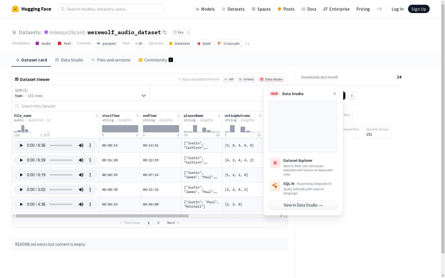Select the Audio modality tag
Image resolution: width=445 pixels, height=278 pixels.
[43, 43]
